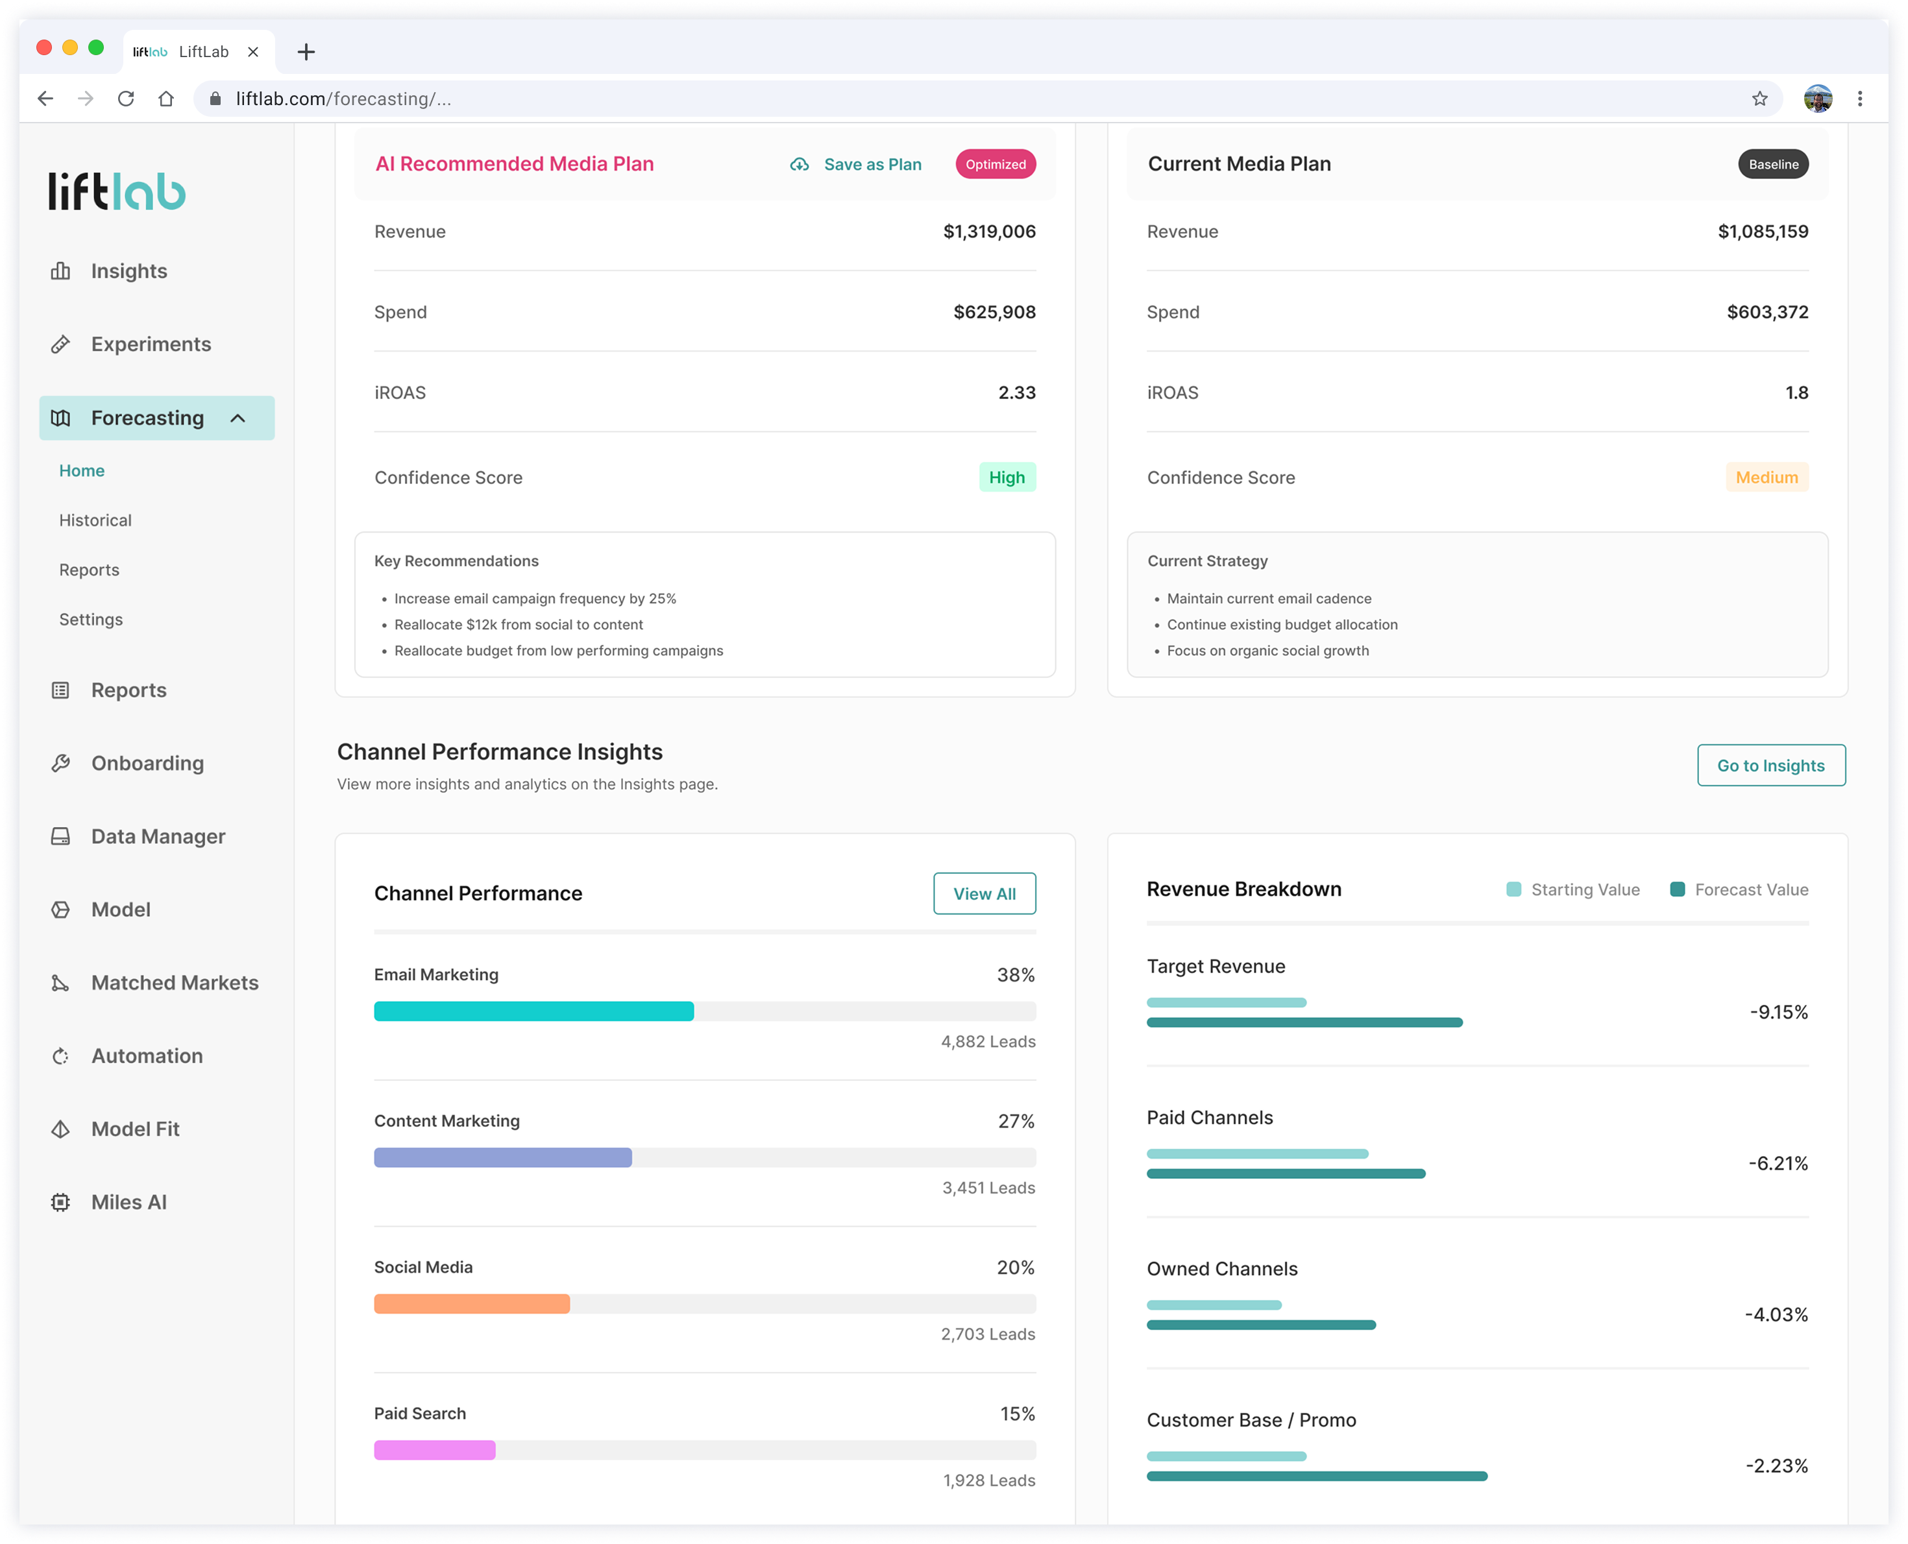Image resolution: width=1908 pixels, height=1544 pixels.
Task: Click the Experiments test tube icon
Action: 60,344
